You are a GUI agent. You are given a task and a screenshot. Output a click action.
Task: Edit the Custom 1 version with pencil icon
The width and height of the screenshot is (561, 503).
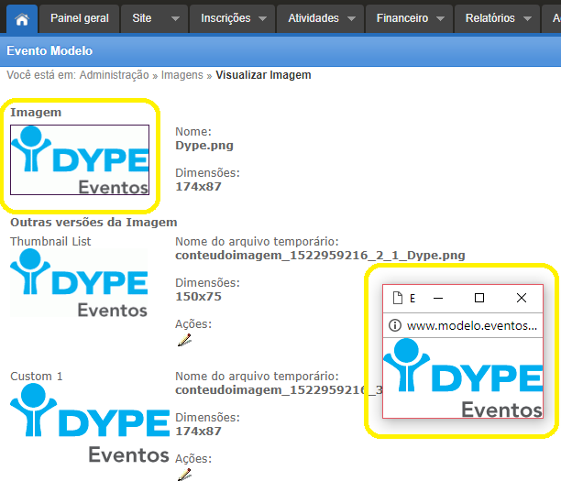pos(184,475)
